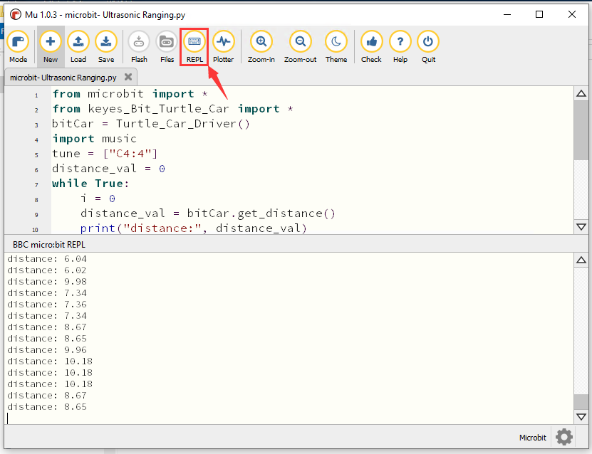Flash code onto the micro:bit

point(139,46)
